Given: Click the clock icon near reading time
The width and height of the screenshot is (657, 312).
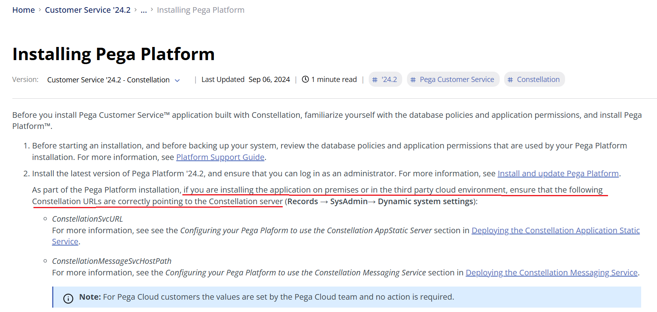Looking at the screenshot, I should pyautogui.click(x=305, y=80).
